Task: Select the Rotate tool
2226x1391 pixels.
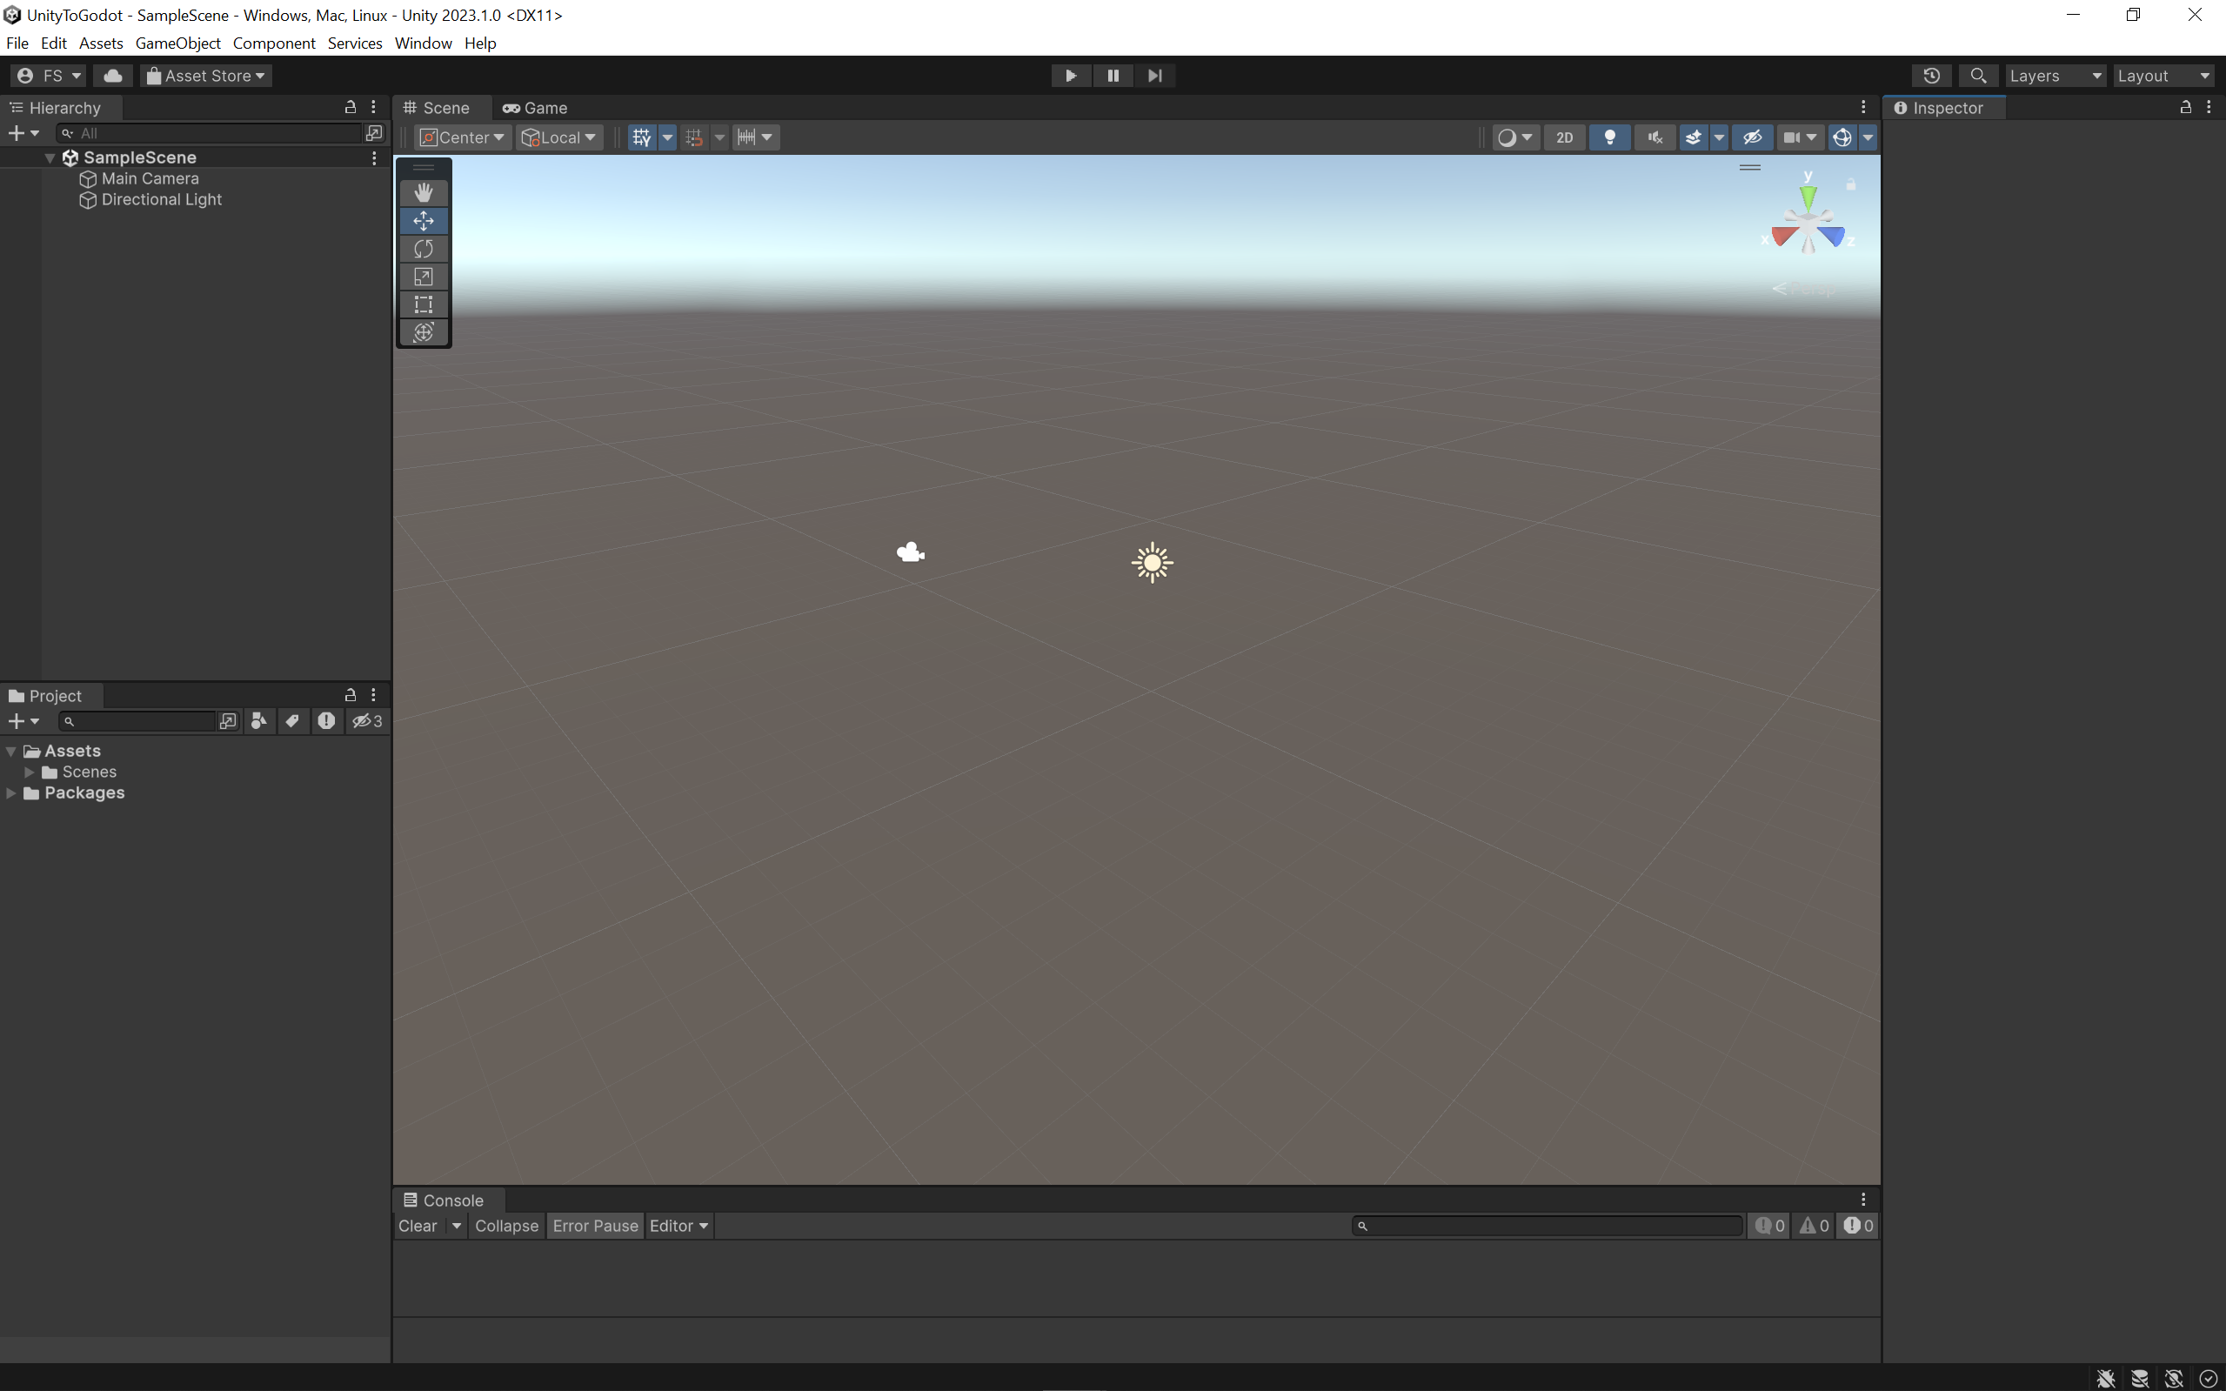Action: tap(423, 249)
